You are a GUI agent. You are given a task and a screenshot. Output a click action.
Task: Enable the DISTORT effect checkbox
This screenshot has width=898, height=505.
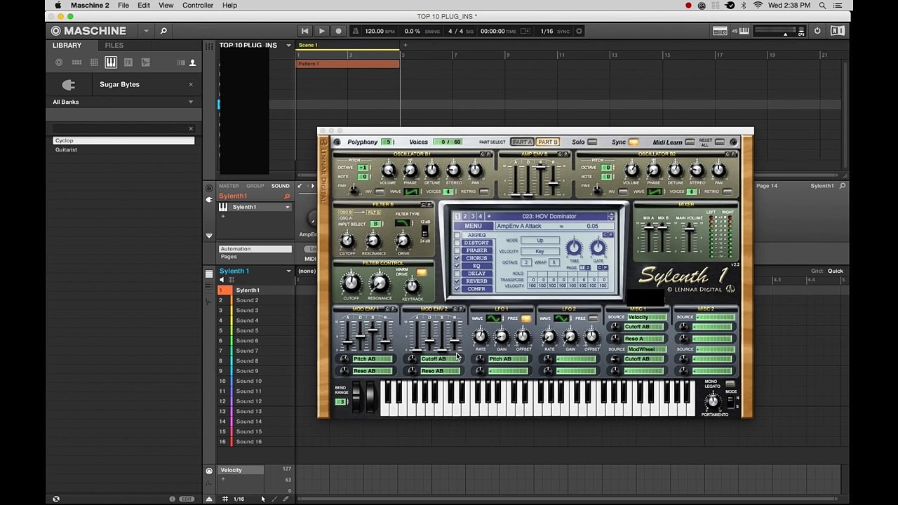tap(457, 243)
